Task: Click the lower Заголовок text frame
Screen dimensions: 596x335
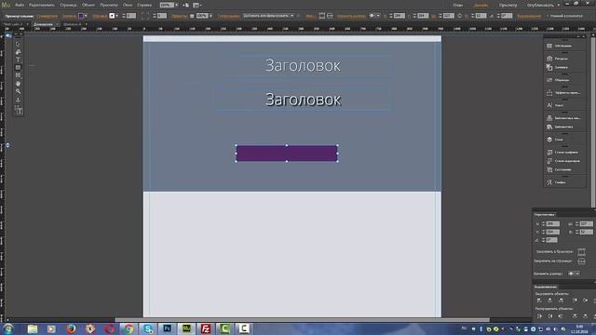Action: 303,100
